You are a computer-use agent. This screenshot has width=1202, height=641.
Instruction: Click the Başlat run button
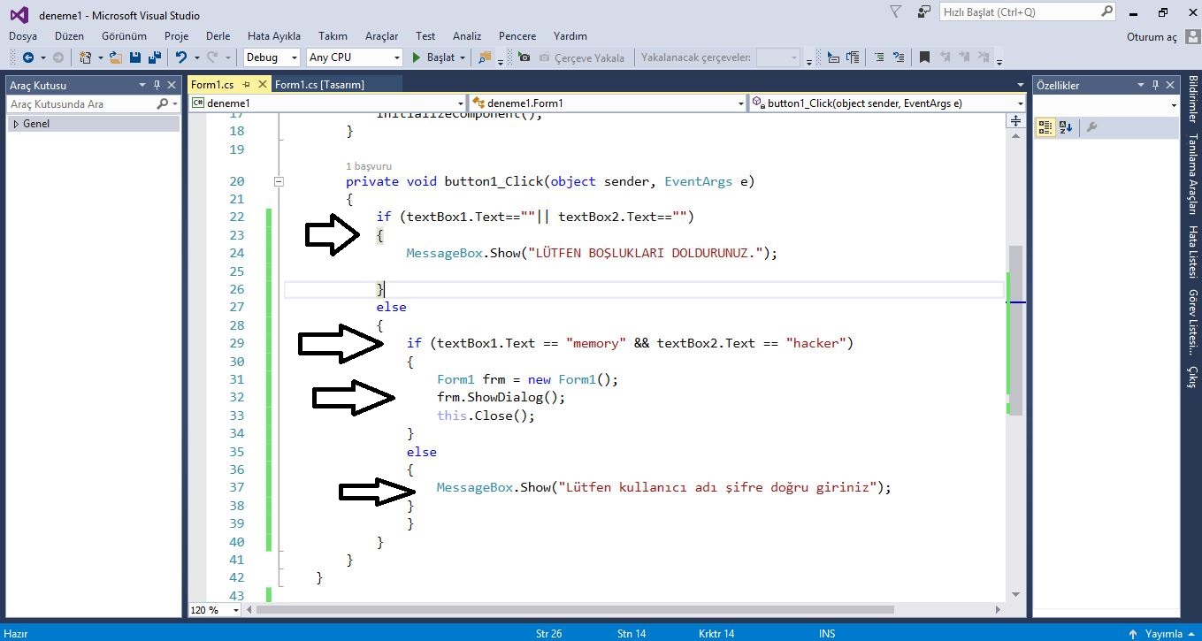tap(433, 57)
